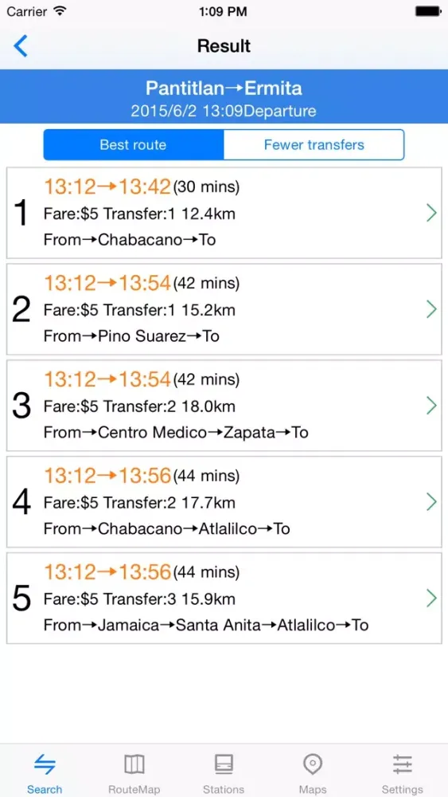Expand route 5 via Jamaica chevron
Screen dimensions: 448x797
[x=431, y=599]
